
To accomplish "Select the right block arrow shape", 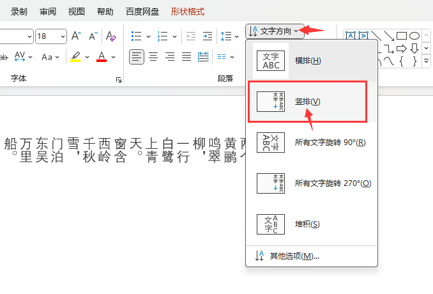I will 402,49.
